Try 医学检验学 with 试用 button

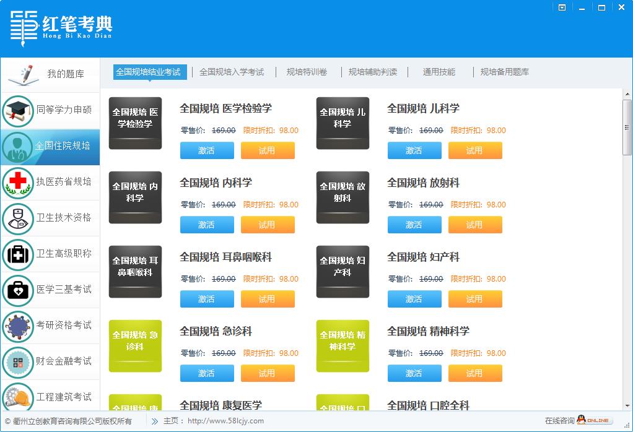click(x=268, y=150)
